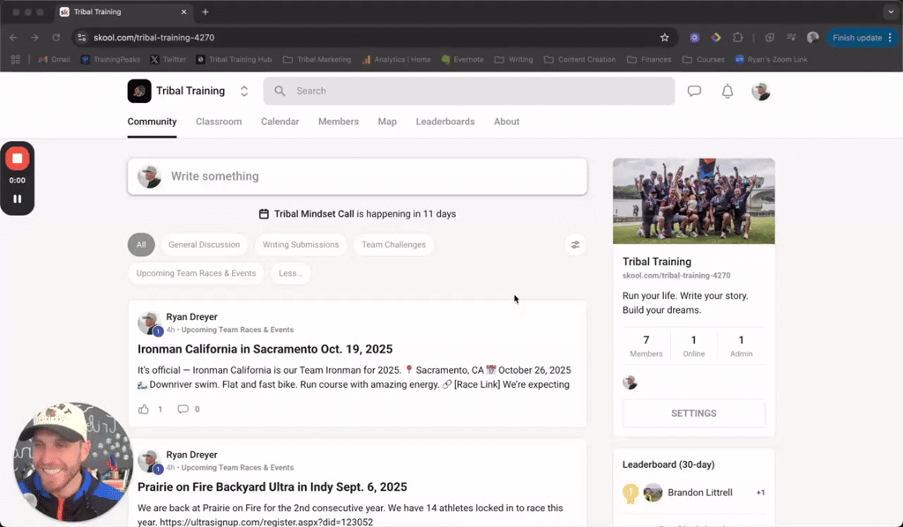Expand the Tribal Training group switcher
903x527 pixels.
(244, 91)
